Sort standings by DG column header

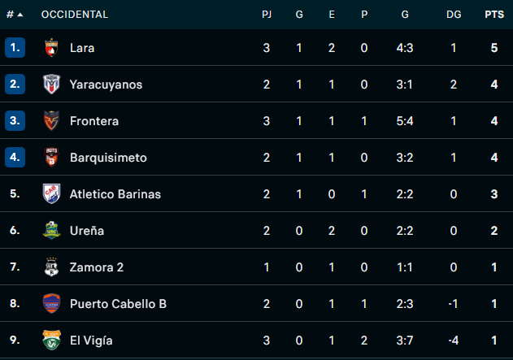click(454, 15)
